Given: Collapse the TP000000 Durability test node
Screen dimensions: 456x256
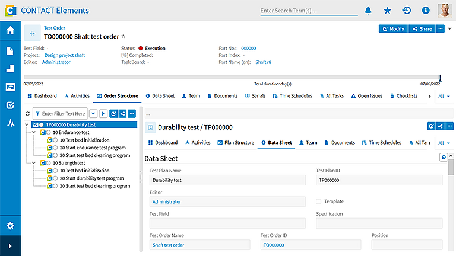Looking at the screenshot, I should click(27, 125).
